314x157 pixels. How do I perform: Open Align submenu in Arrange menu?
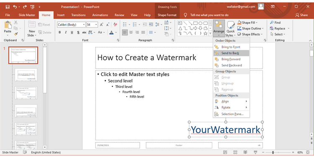tap(231, 101)
